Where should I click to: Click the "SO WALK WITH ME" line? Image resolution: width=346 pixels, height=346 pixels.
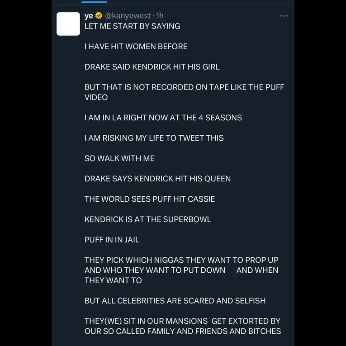[119, 158]
